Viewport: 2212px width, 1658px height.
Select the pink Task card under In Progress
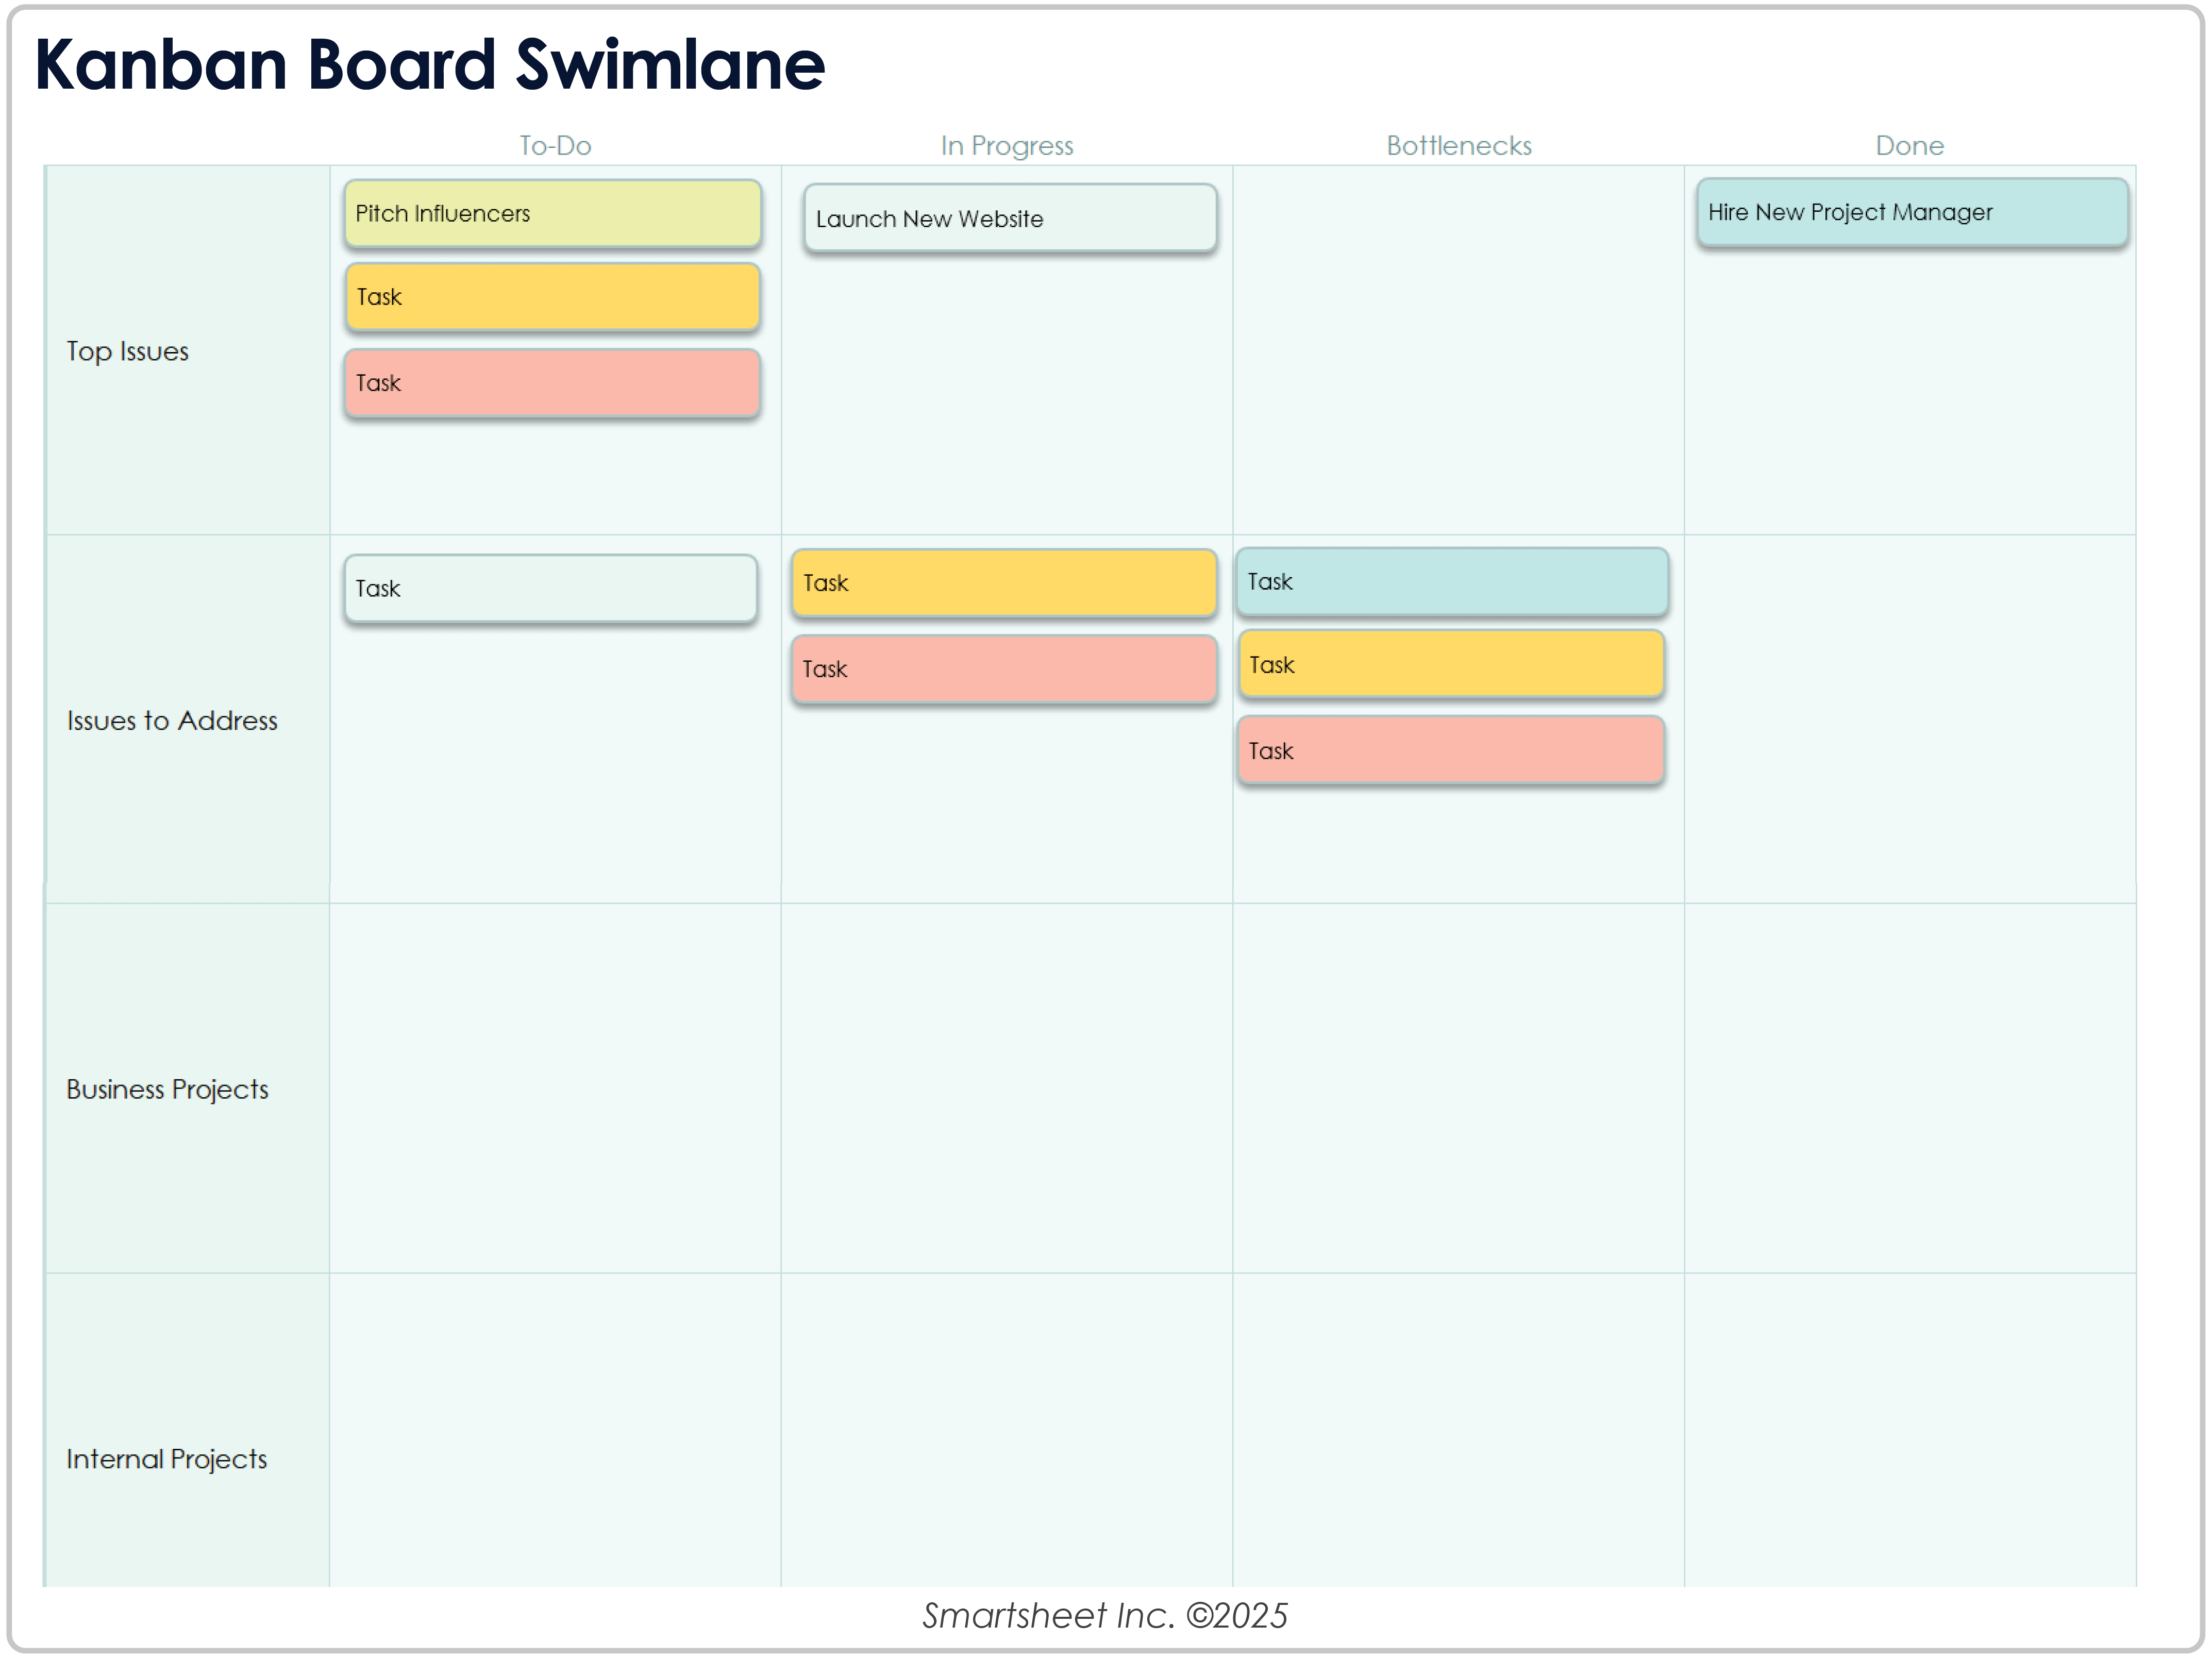pyautogui.click(x=1003, y=669)
